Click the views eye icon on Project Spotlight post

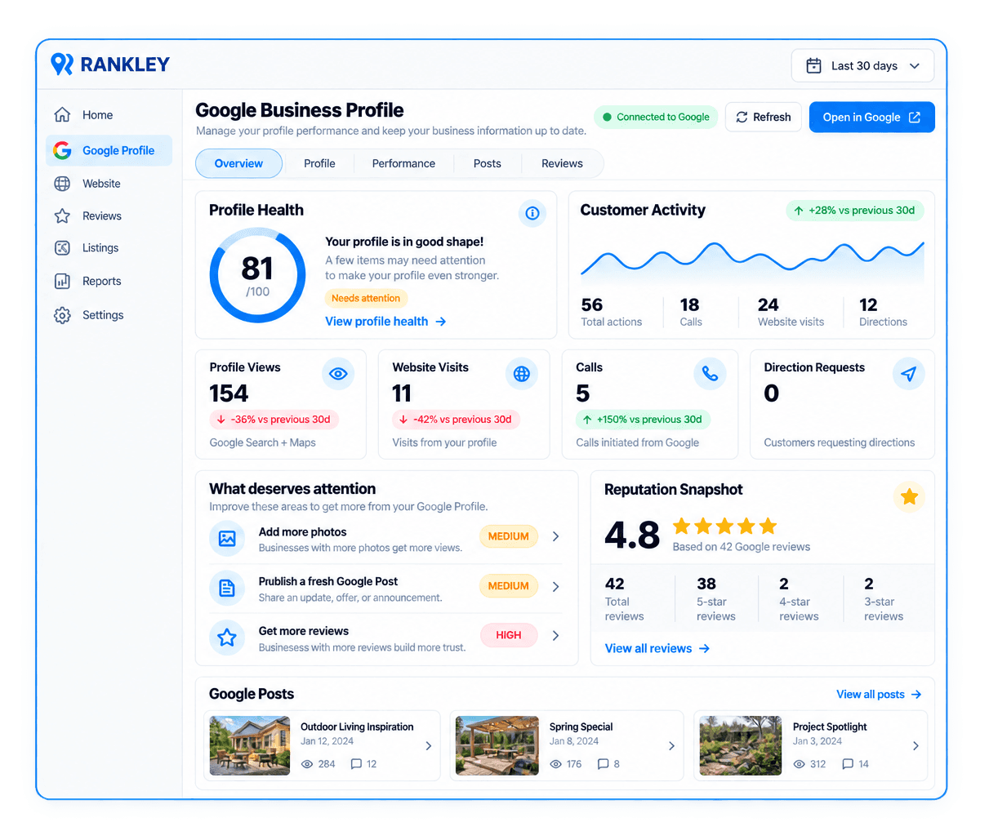coord(800,764)
